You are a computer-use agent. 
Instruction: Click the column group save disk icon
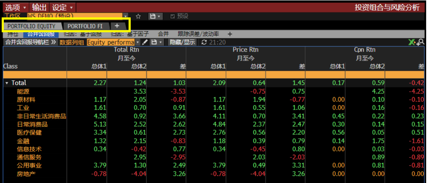pyautogui.click(x=154, y=42)
